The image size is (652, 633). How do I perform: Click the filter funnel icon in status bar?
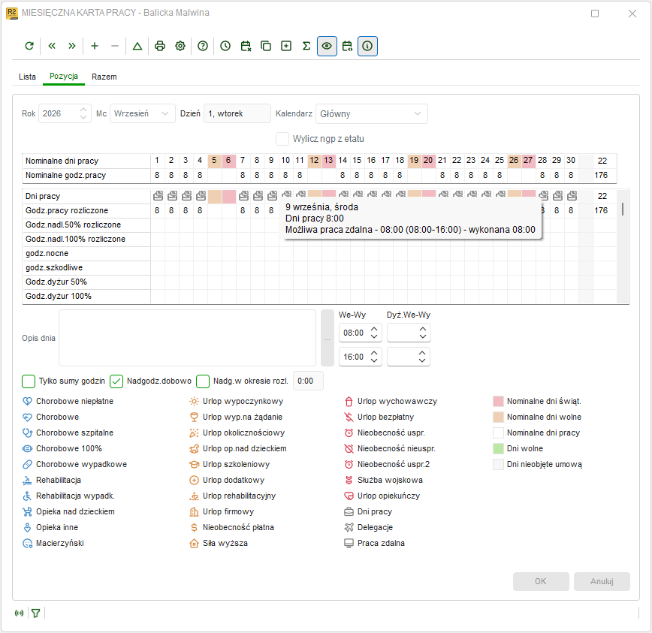[x=36, y=613]
